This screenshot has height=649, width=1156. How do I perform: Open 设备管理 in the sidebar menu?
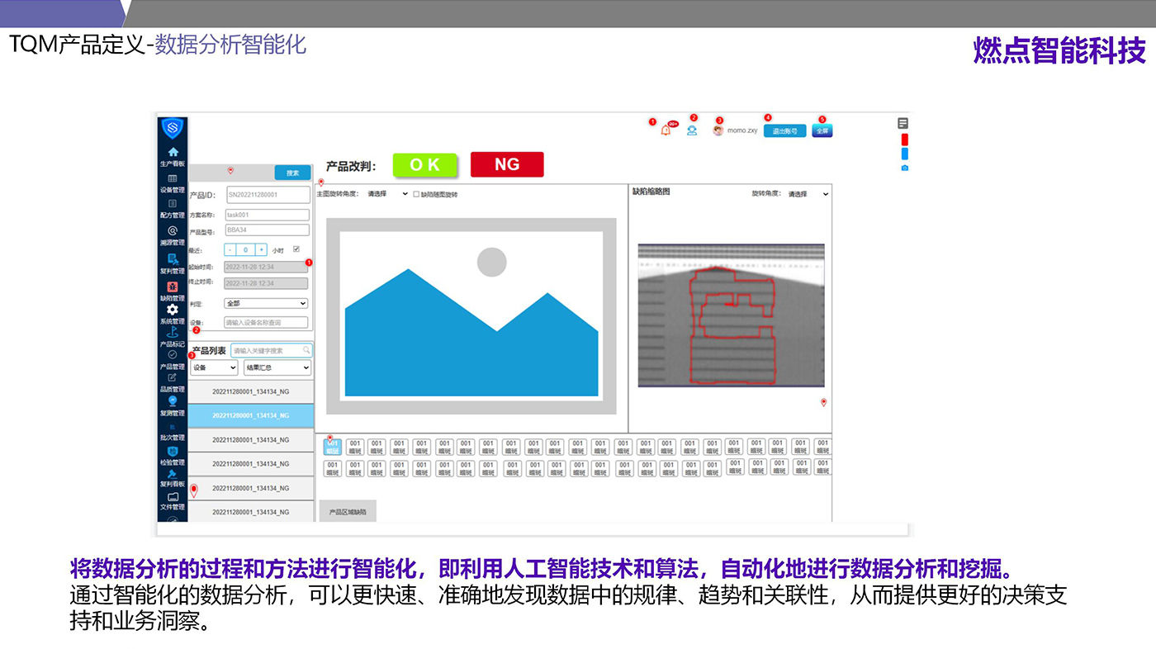click(x=173, y=182)
